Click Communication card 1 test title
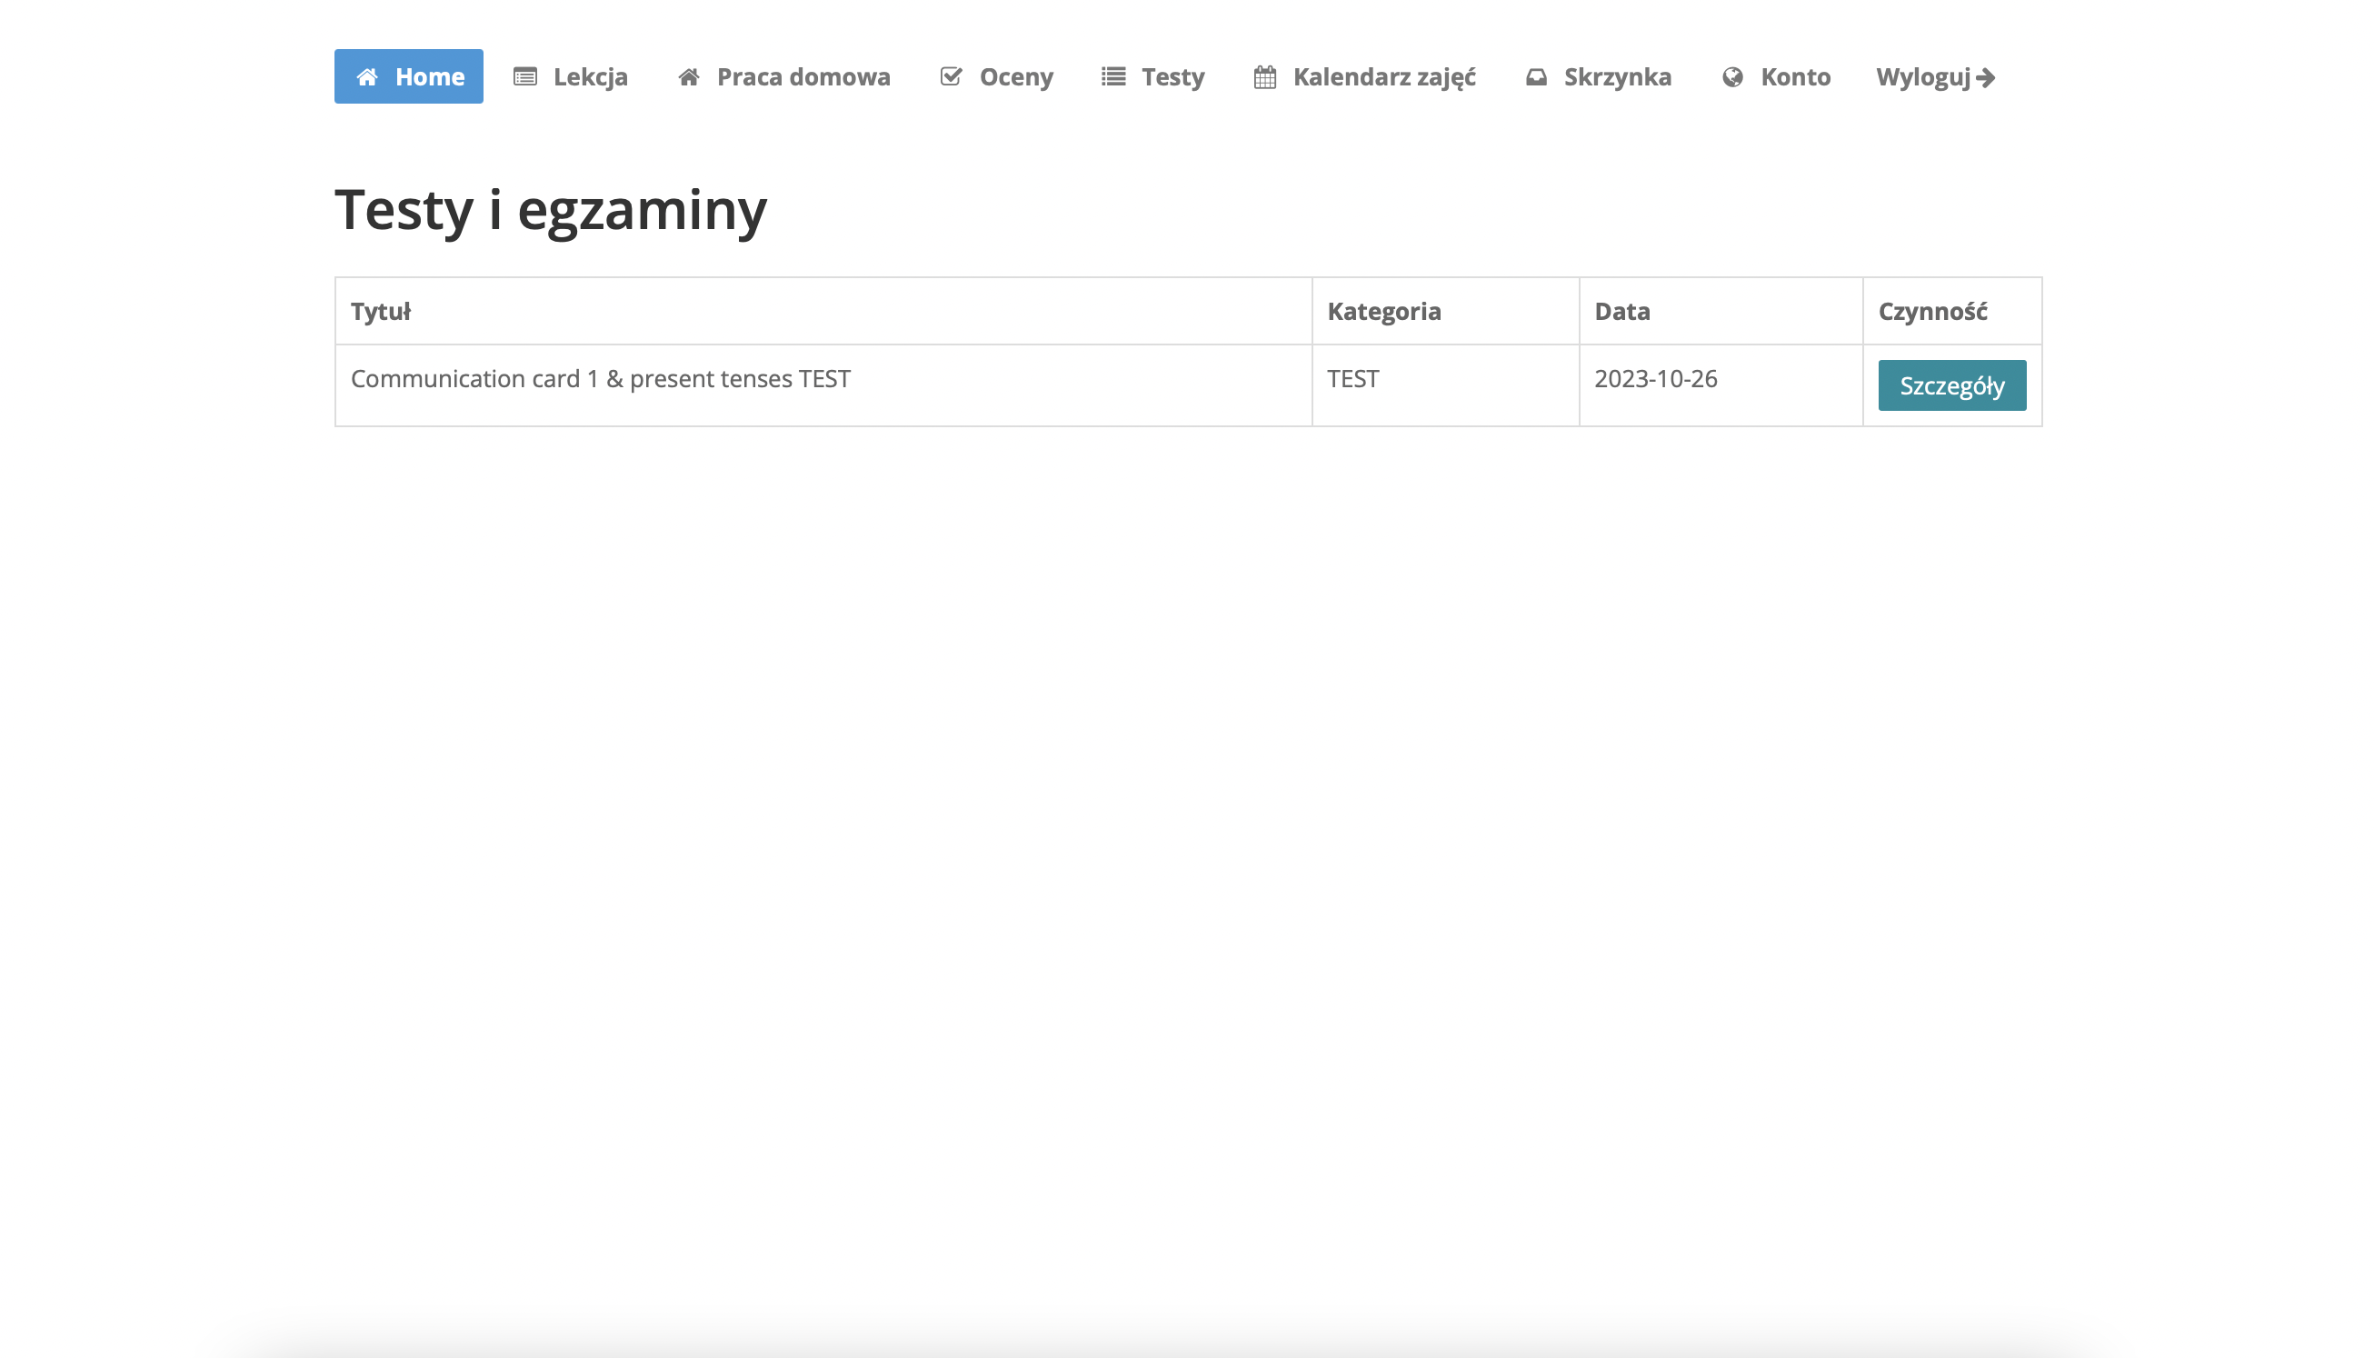 click(x=601, y=379)
